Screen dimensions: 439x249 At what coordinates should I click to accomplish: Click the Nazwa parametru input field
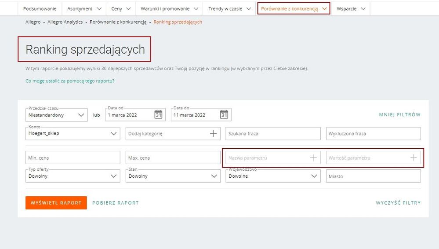pyautogui.click(x=273, y=157)
